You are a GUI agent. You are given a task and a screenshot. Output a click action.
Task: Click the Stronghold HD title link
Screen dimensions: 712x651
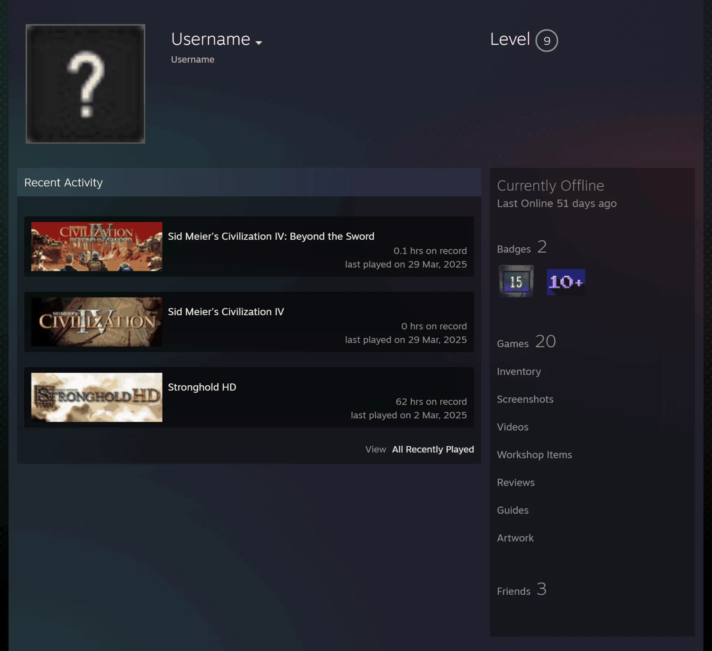pyautogui.click(x=202, y=387)
